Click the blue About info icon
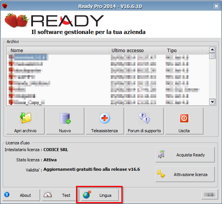This screenshot has width=222, height=204. [x=7, y=195]
